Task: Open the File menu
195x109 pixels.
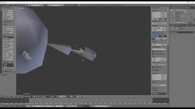Action: (x=6, y=5)
